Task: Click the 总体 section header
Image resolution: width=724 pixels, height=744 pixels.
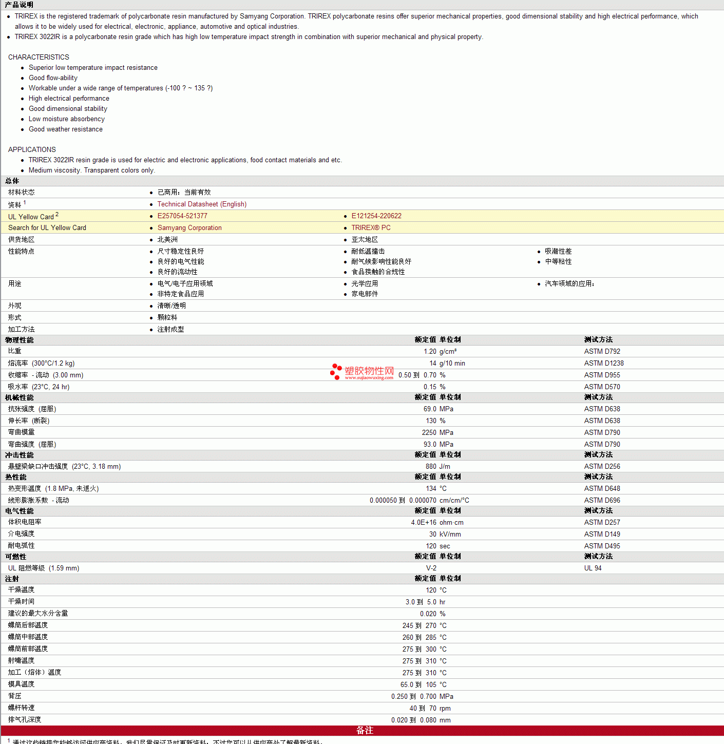Action: tap(12, 181)
